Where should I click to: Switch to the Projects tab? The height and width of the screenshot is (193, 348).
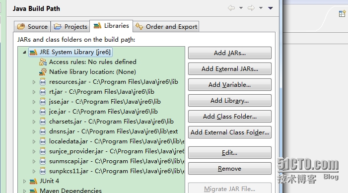pyautogui.click(x=70, y=27)
